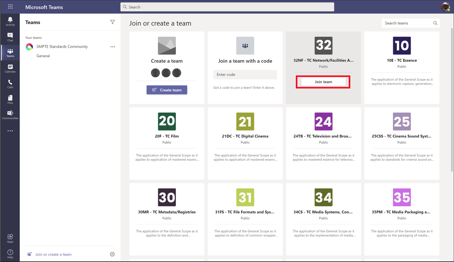Open your profile avatar menu

tap(445, 7)
